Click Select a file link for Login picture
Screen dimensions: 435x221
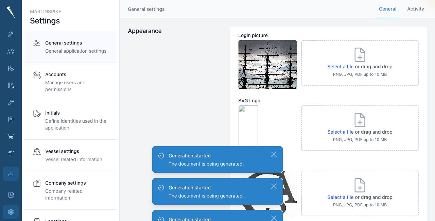341,67
